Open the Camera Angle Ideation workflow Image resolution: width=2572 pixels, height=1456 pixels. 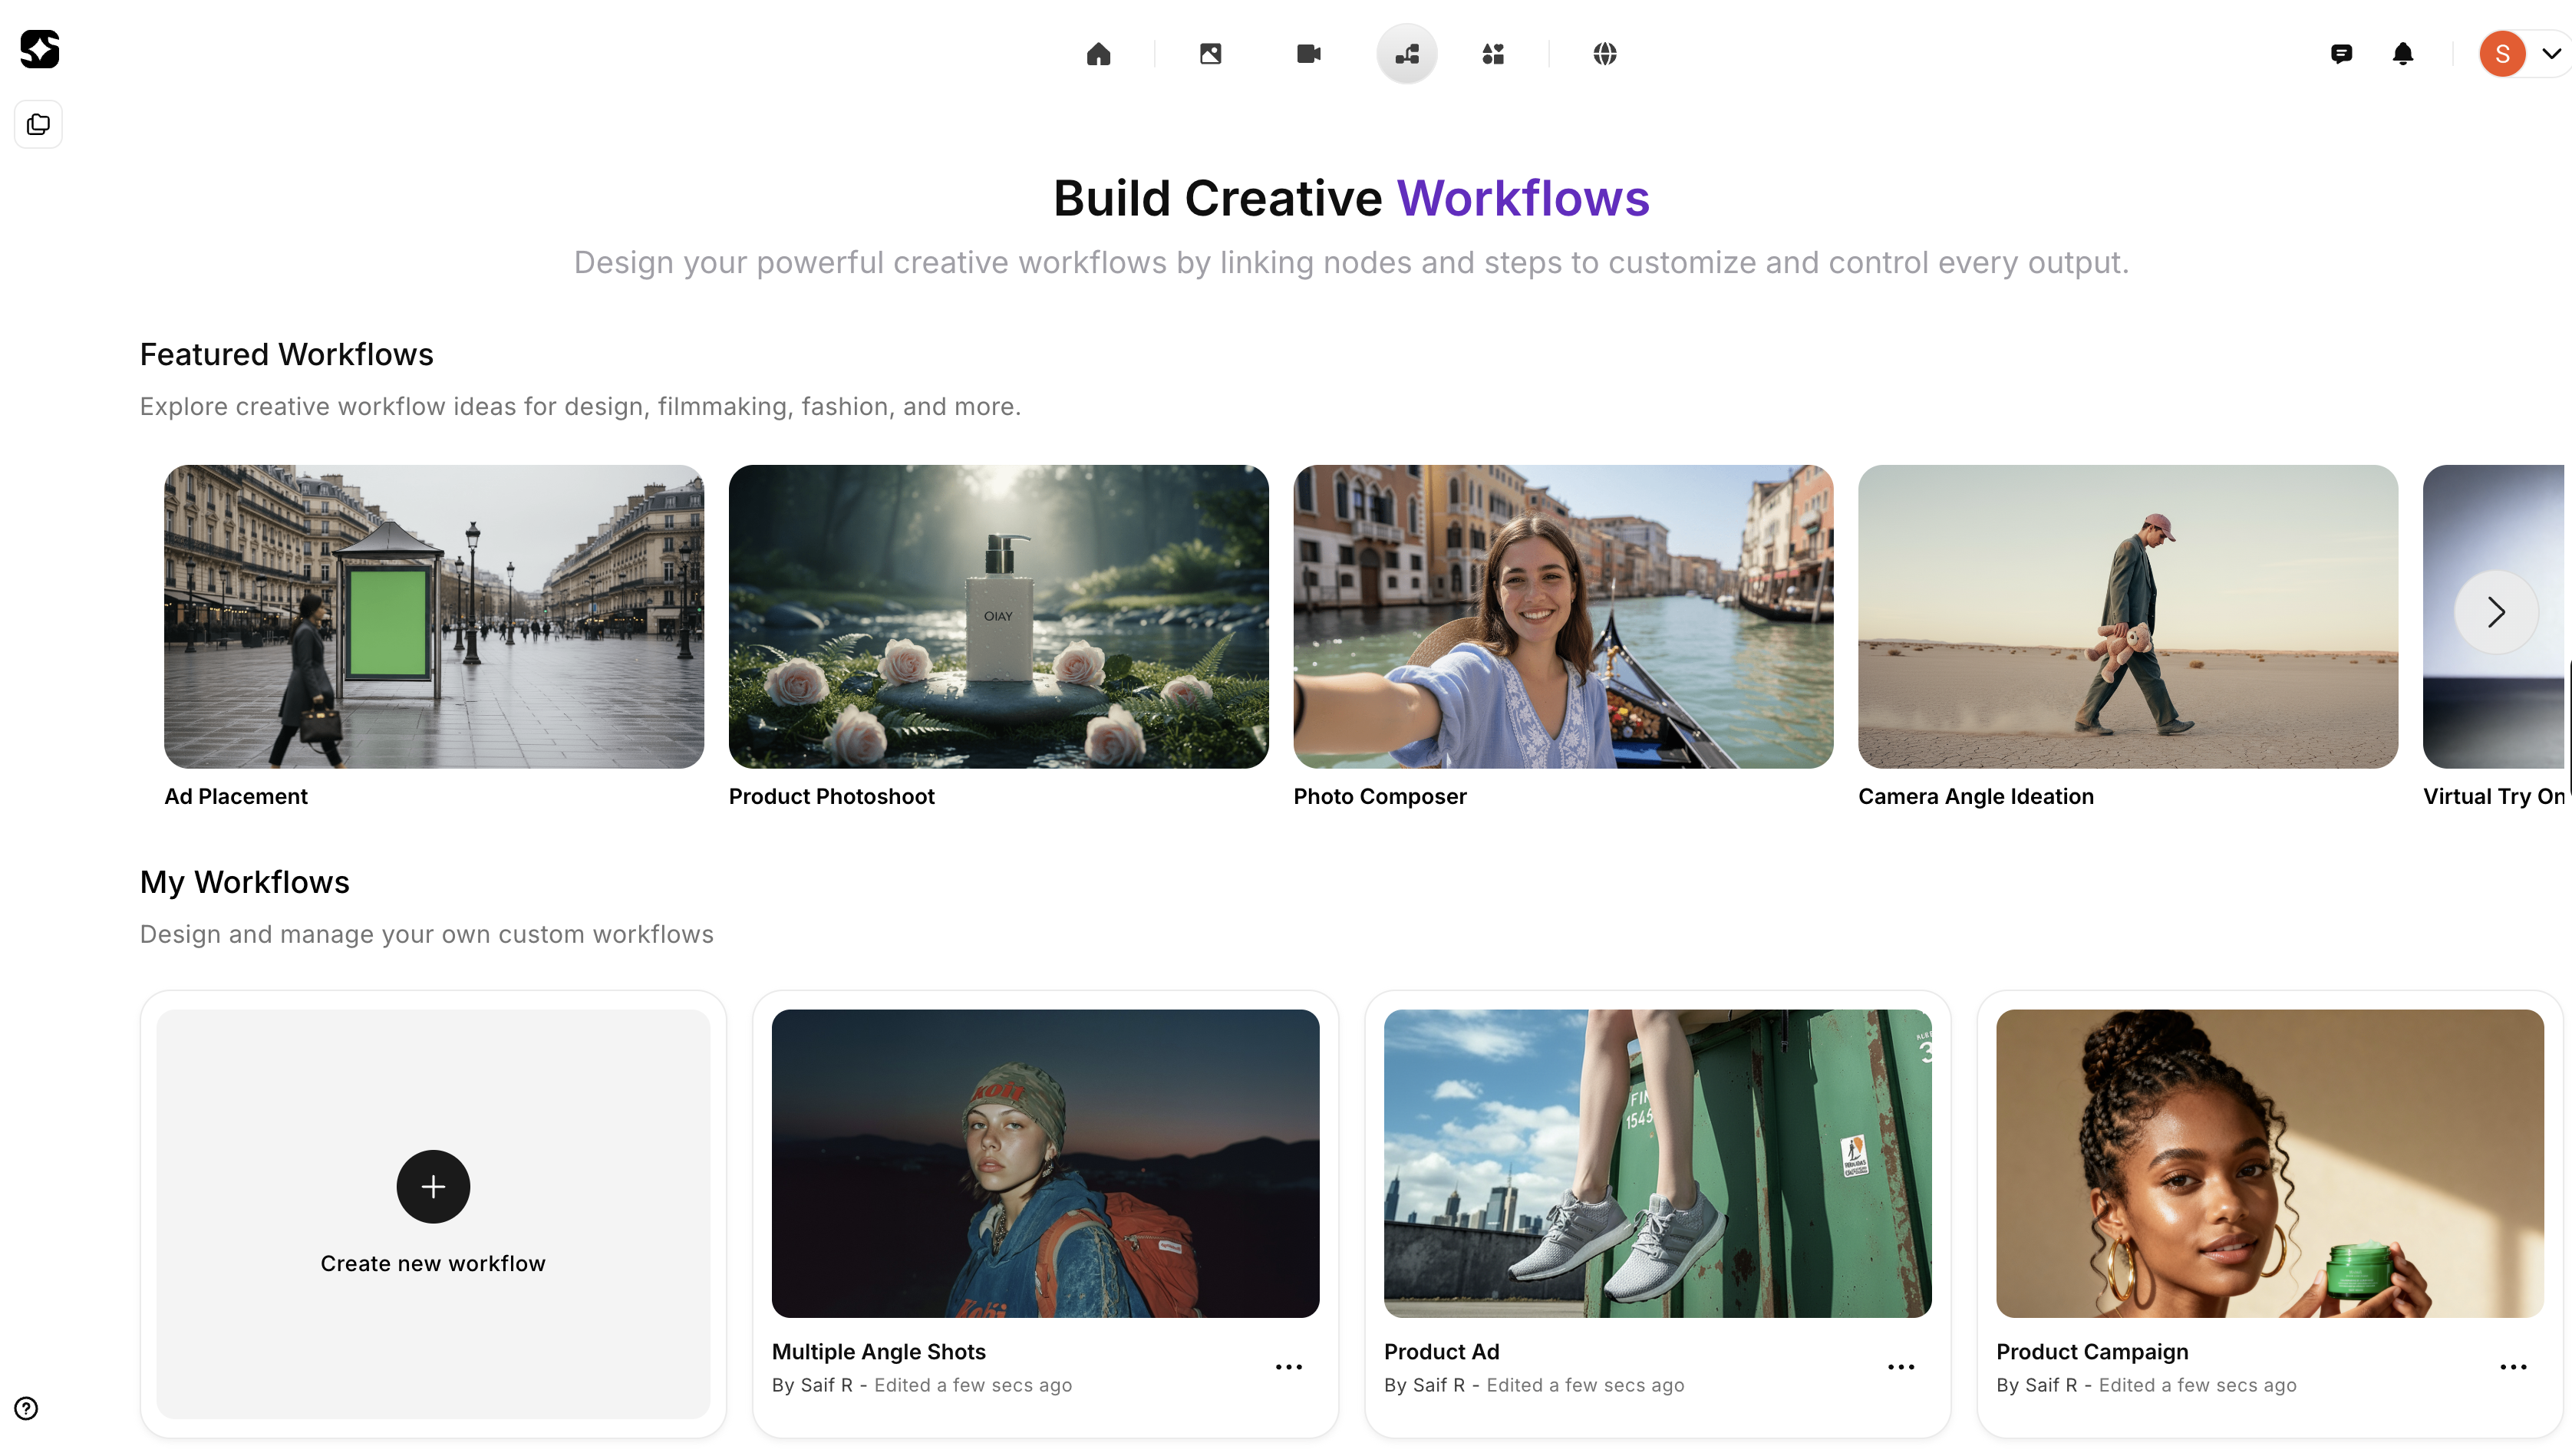[x=2127, y=617]
